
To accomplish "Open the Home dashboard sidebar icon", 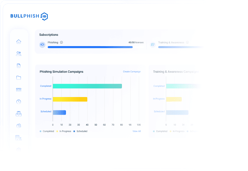I will coord(19,42).
